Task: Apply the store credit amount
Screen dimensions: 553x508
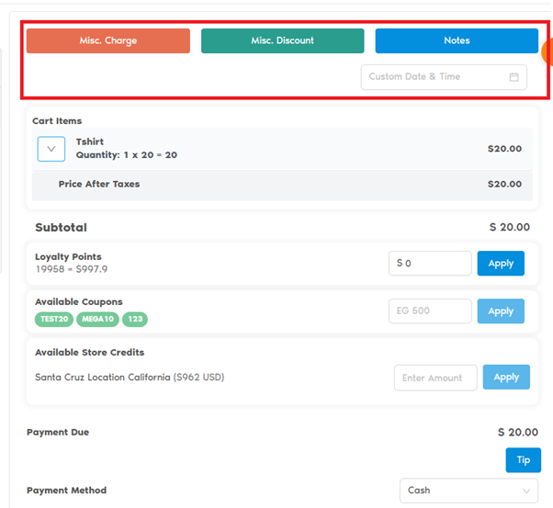Action: click(506, 378)
